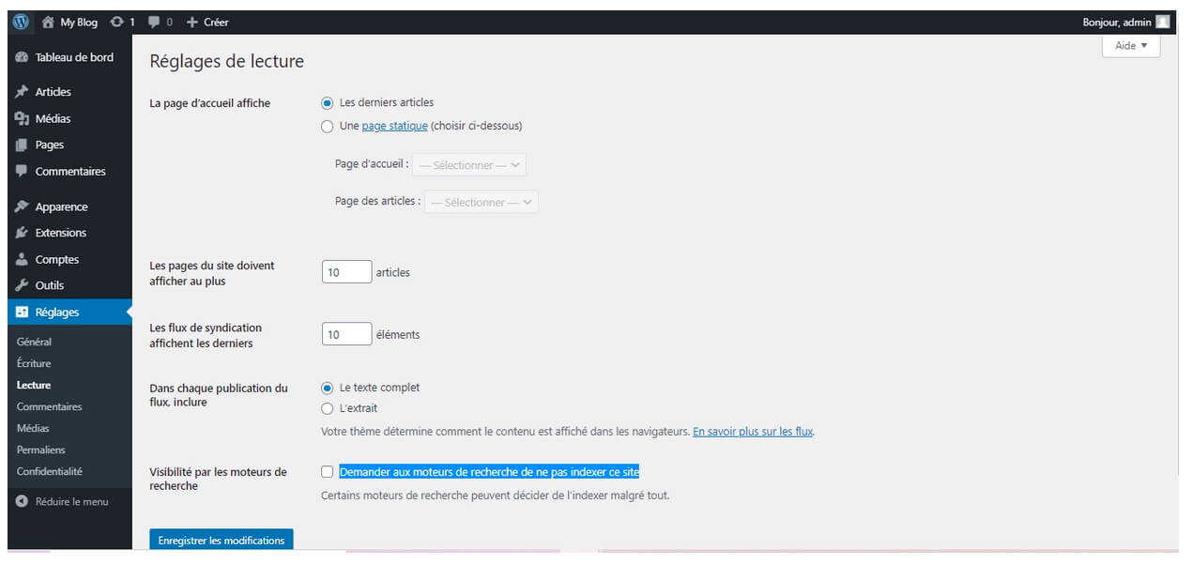Viewport: 1192px width, 565px height.
Task: Open the My Blog home icon
Action: (x=48, y=22)
